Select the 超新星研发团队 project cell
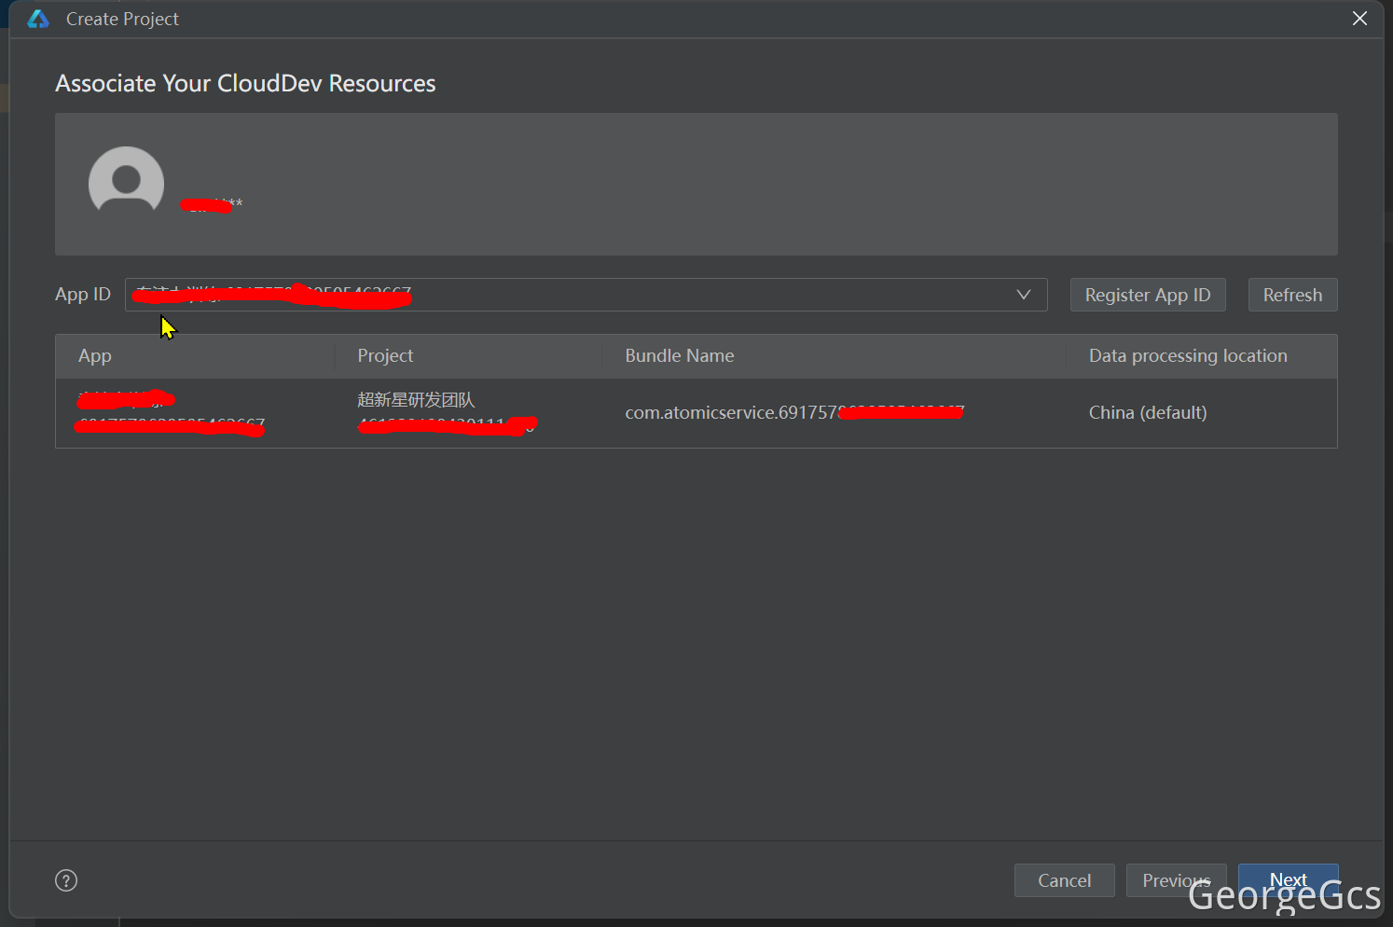Viewport: 1393px width, 927px height. (x=416, y=400)
